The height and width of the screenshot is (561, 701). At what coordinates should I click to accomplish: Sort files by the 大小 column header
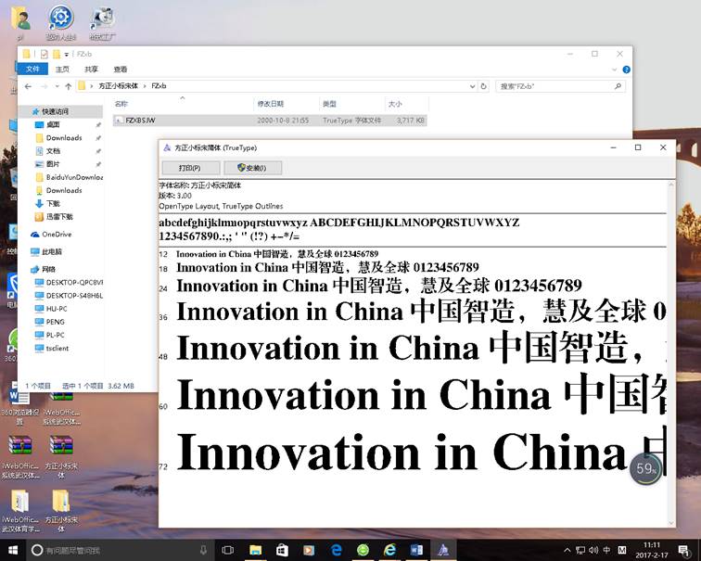[x=395, y=104]
